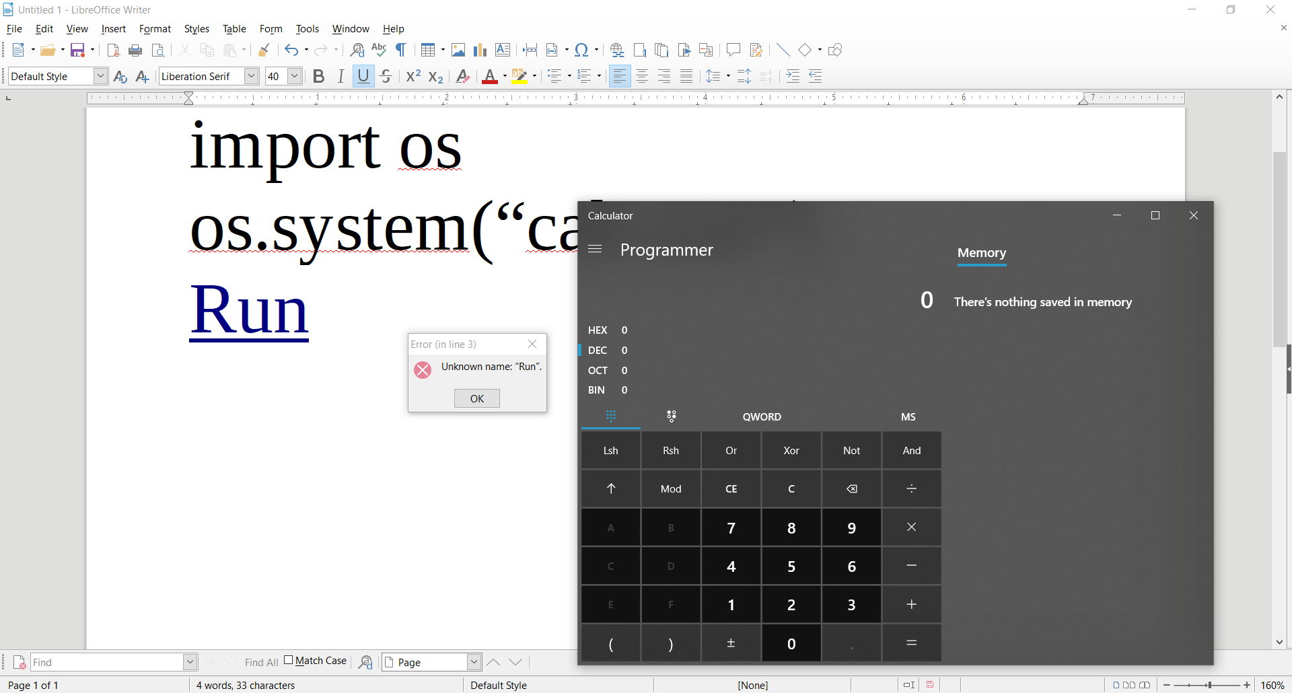Export the document as PDF
1292x693 pixels.
point(112,50)
